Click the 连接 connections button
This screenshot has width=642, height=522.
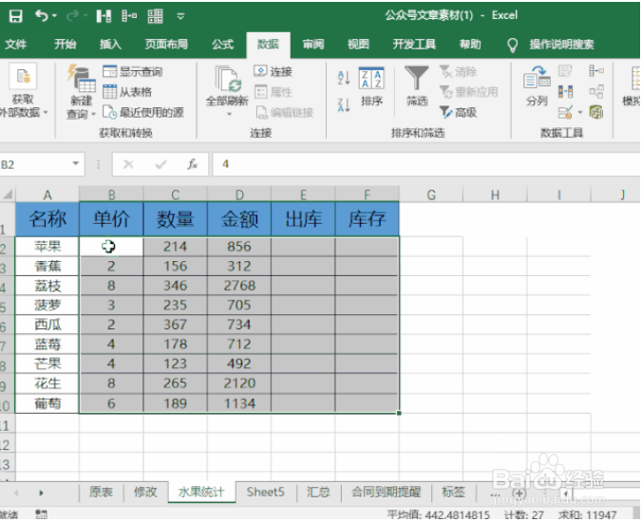(274, 71)
